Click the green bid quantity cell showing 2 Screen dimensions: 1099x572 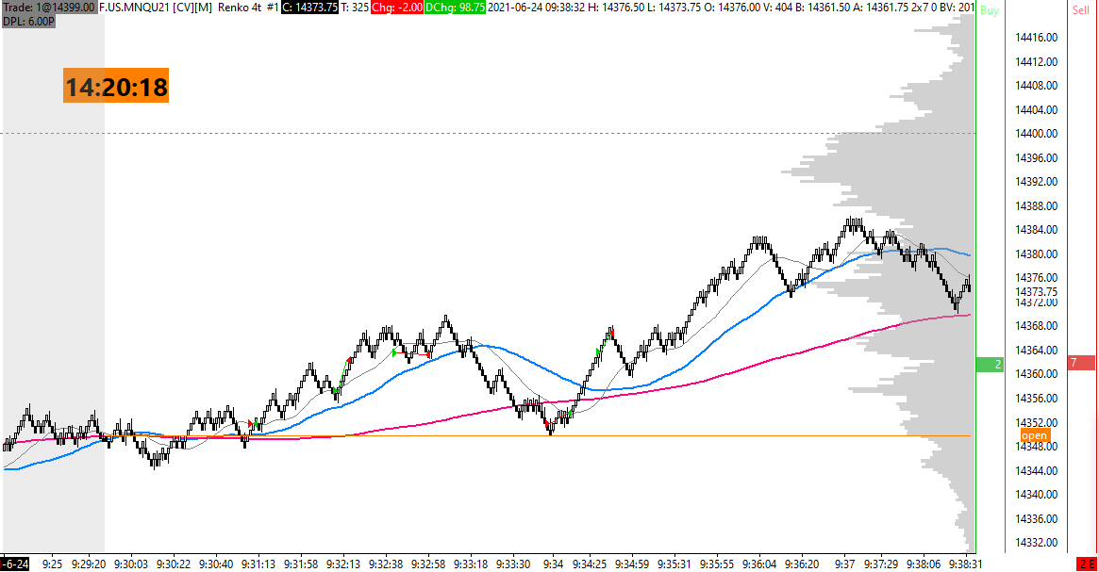[990, 364]
